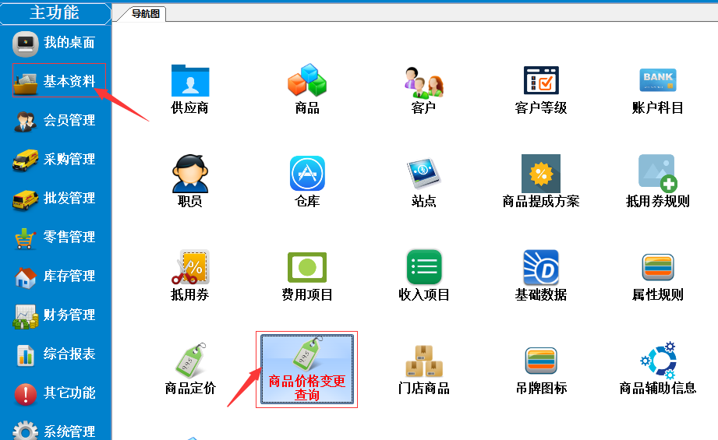Image resolution: width=718 pixels, height=440 pixels.
Task: Select 零售管理 shopping cart item
Action: pos(54,238)
